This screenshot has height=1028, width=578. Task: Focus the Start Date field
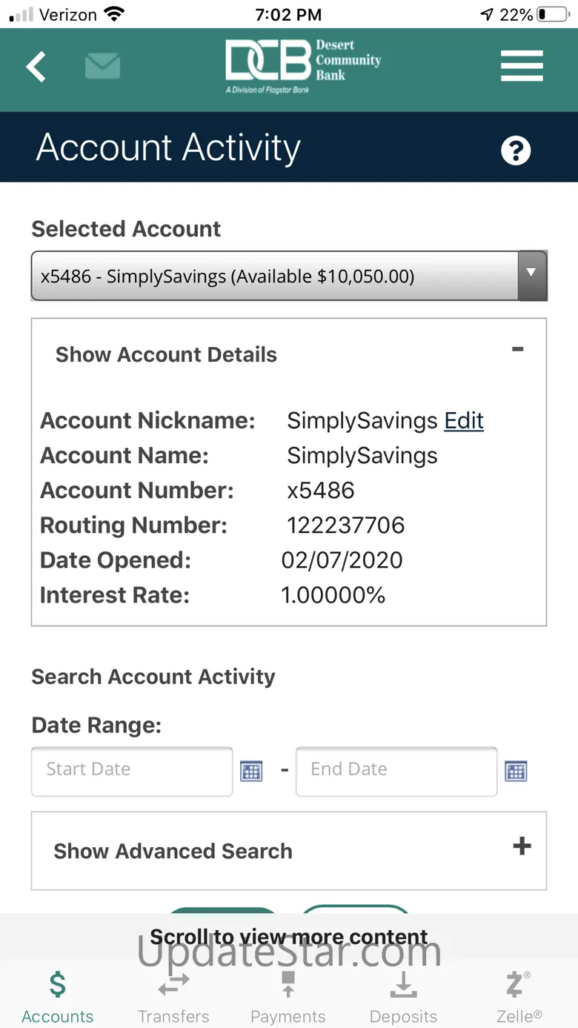[x=132, y=771]
